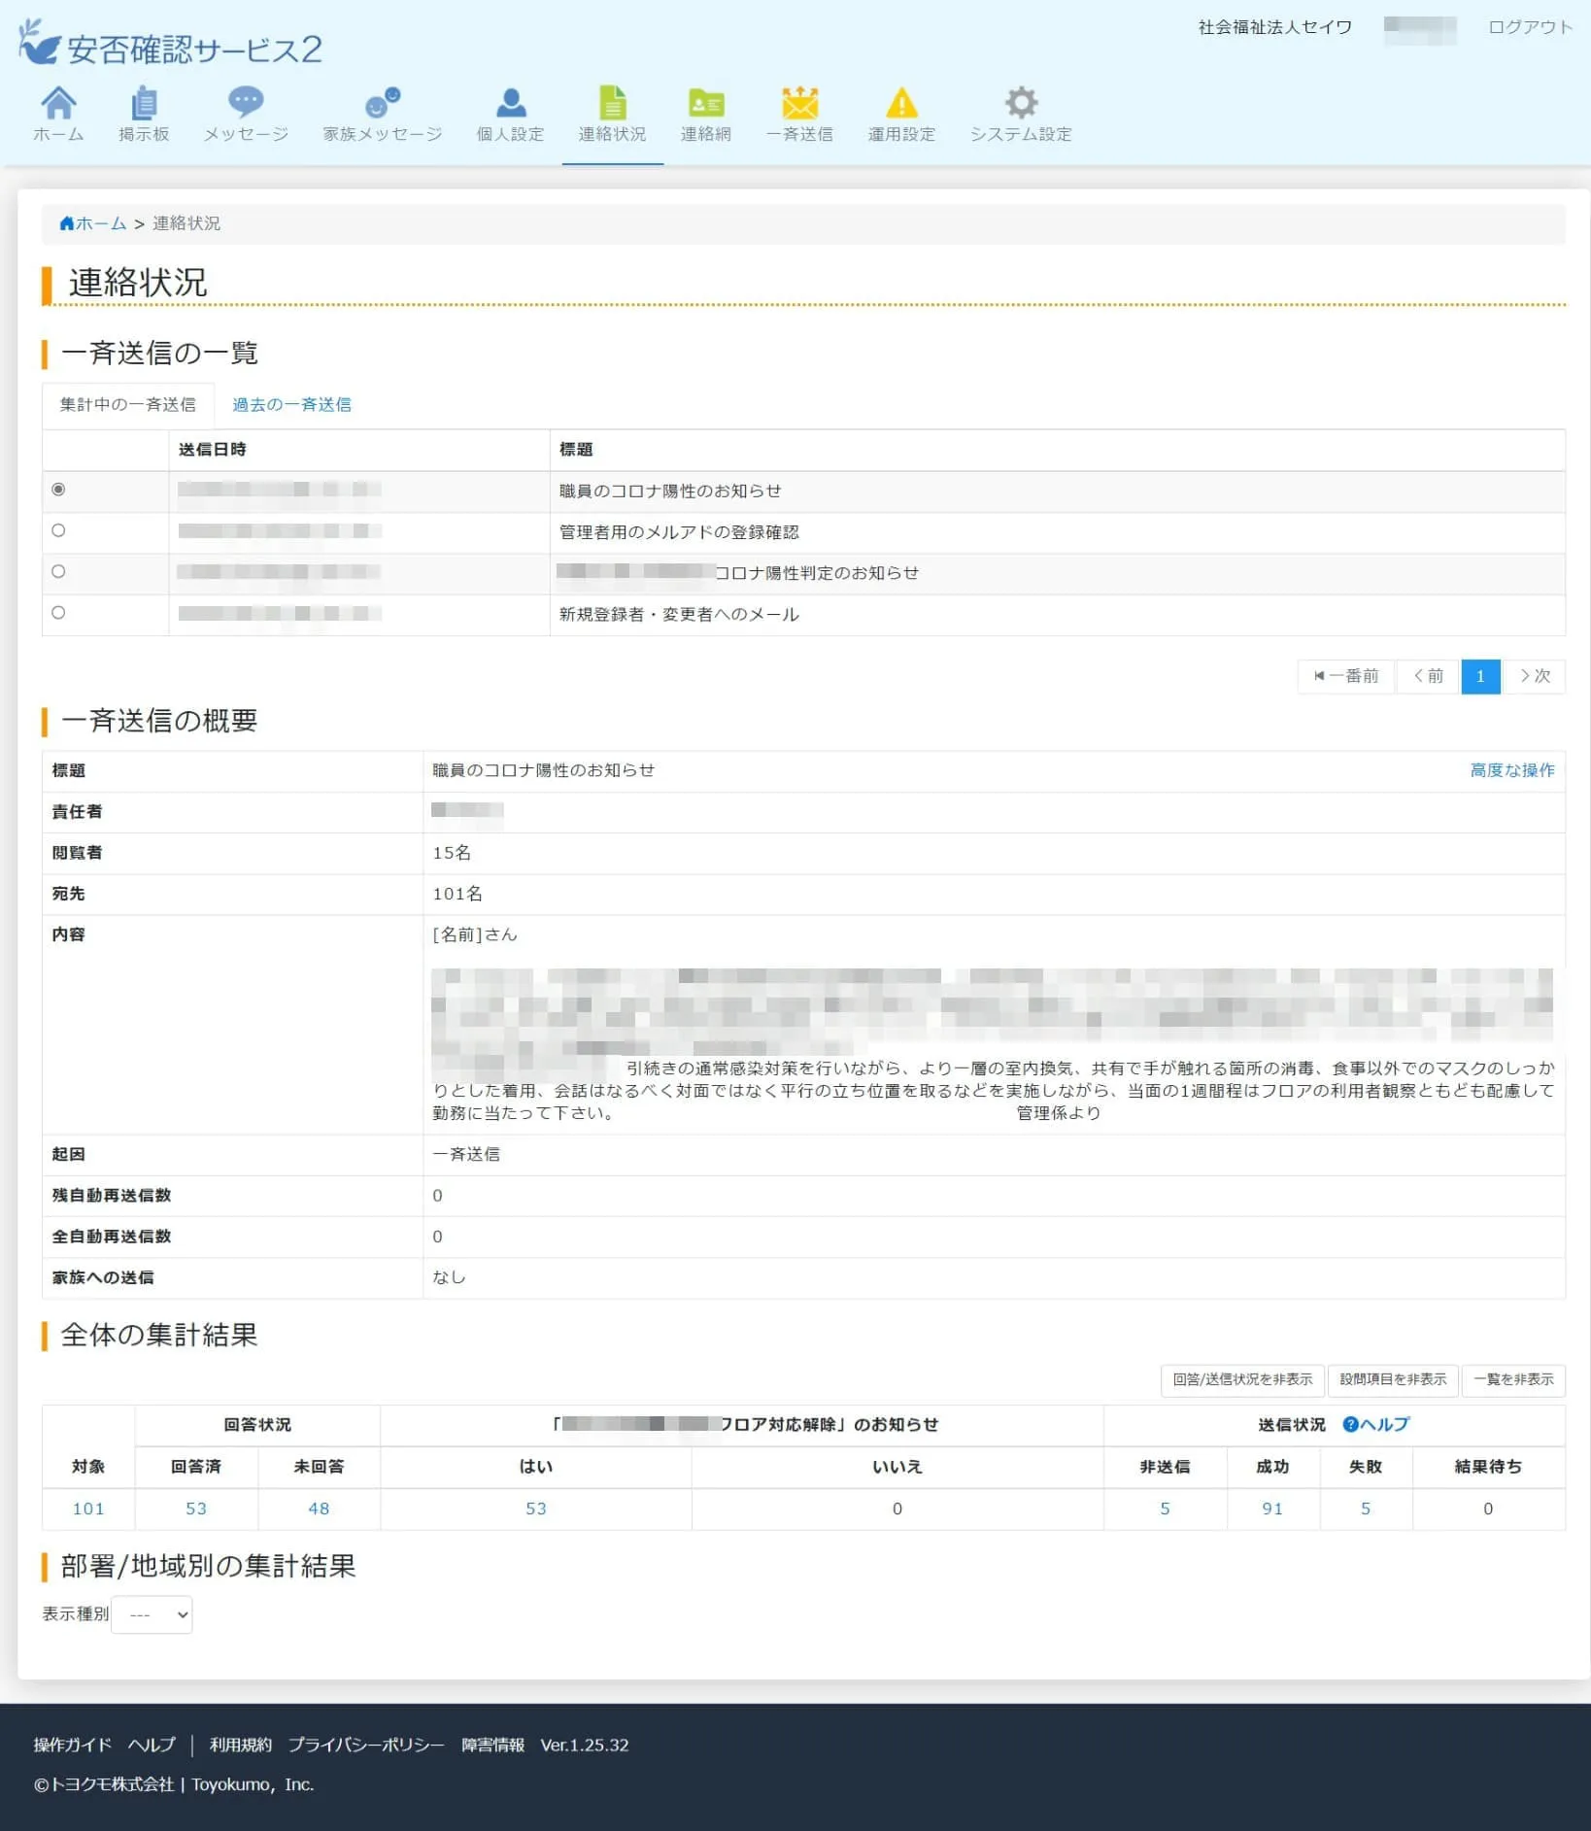
Task: Click the ヘルプ question-mark icon beside 送信状況
Action: click(x=1350, y=1425)
